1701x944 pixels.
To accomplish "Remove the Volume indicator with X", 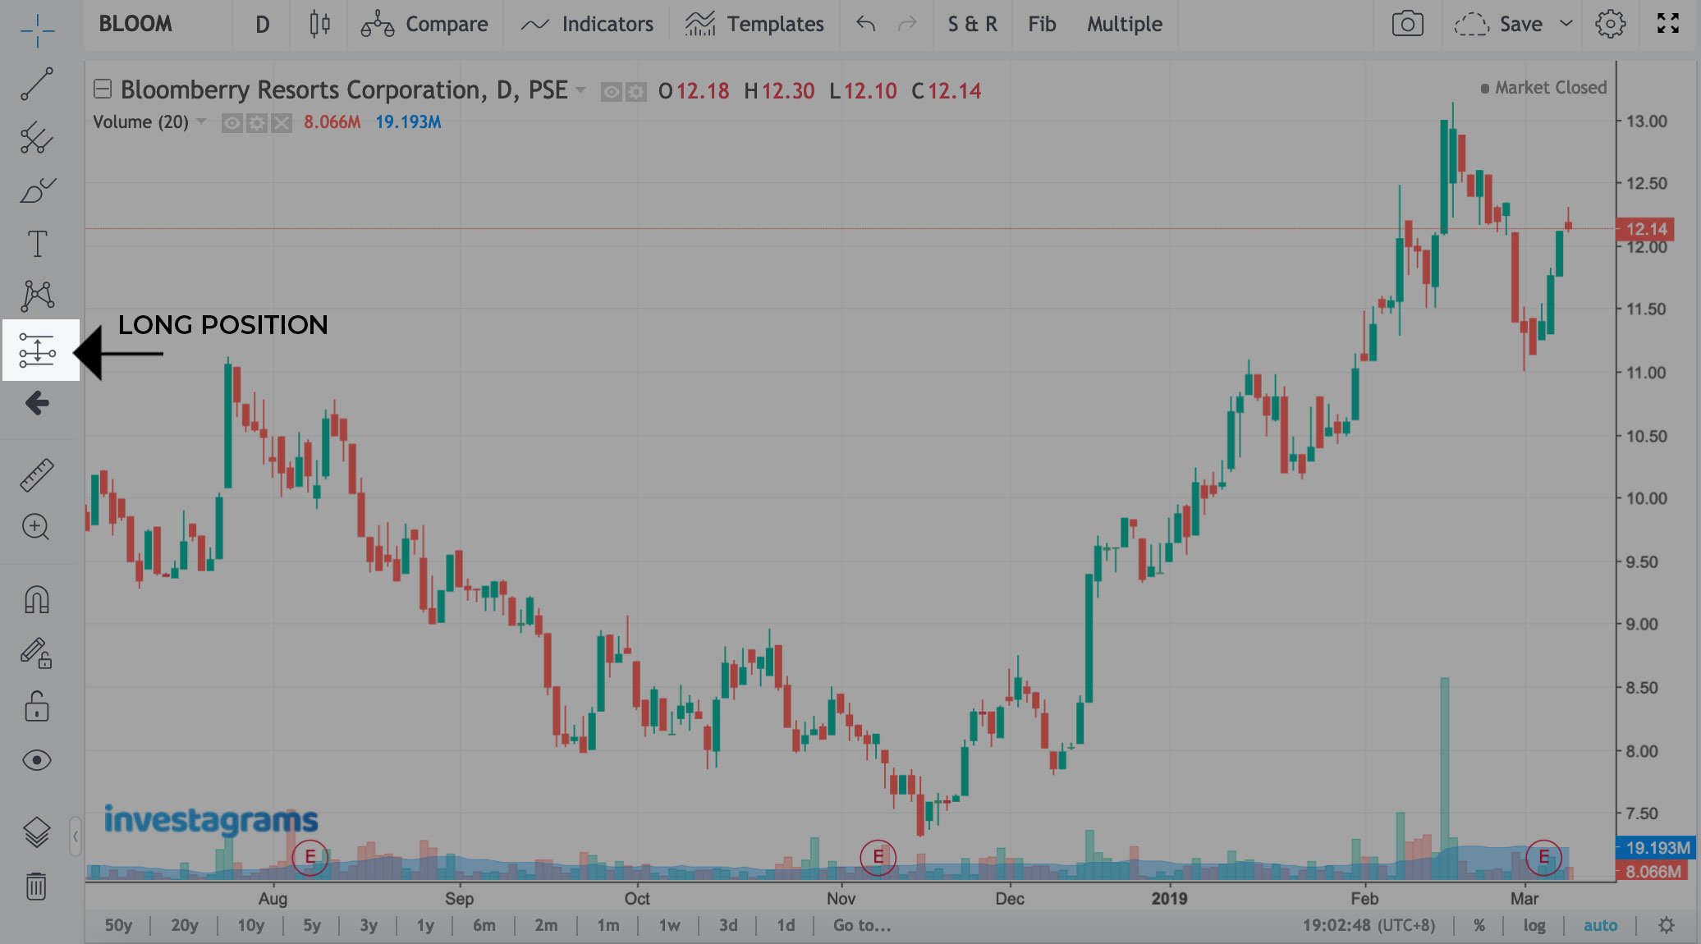I will point(282,123).
